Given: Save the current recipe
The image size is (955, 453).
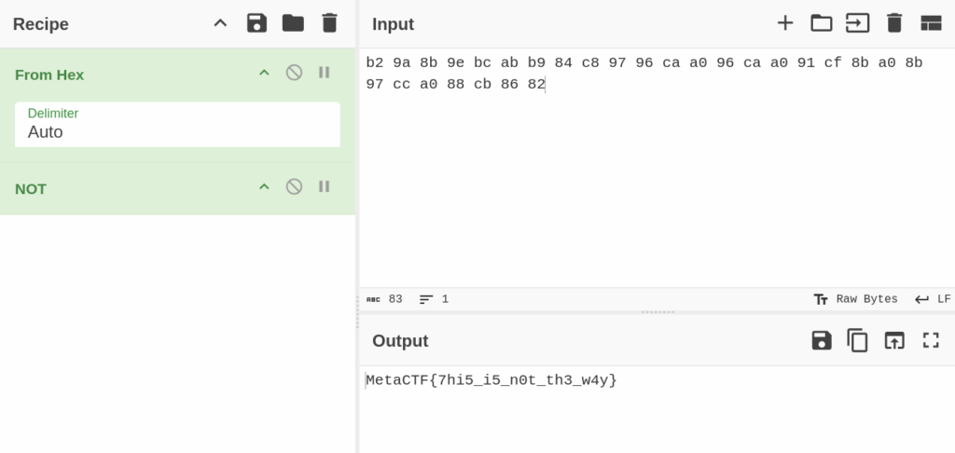Looking at the screenshot, I should click(256, 23).
